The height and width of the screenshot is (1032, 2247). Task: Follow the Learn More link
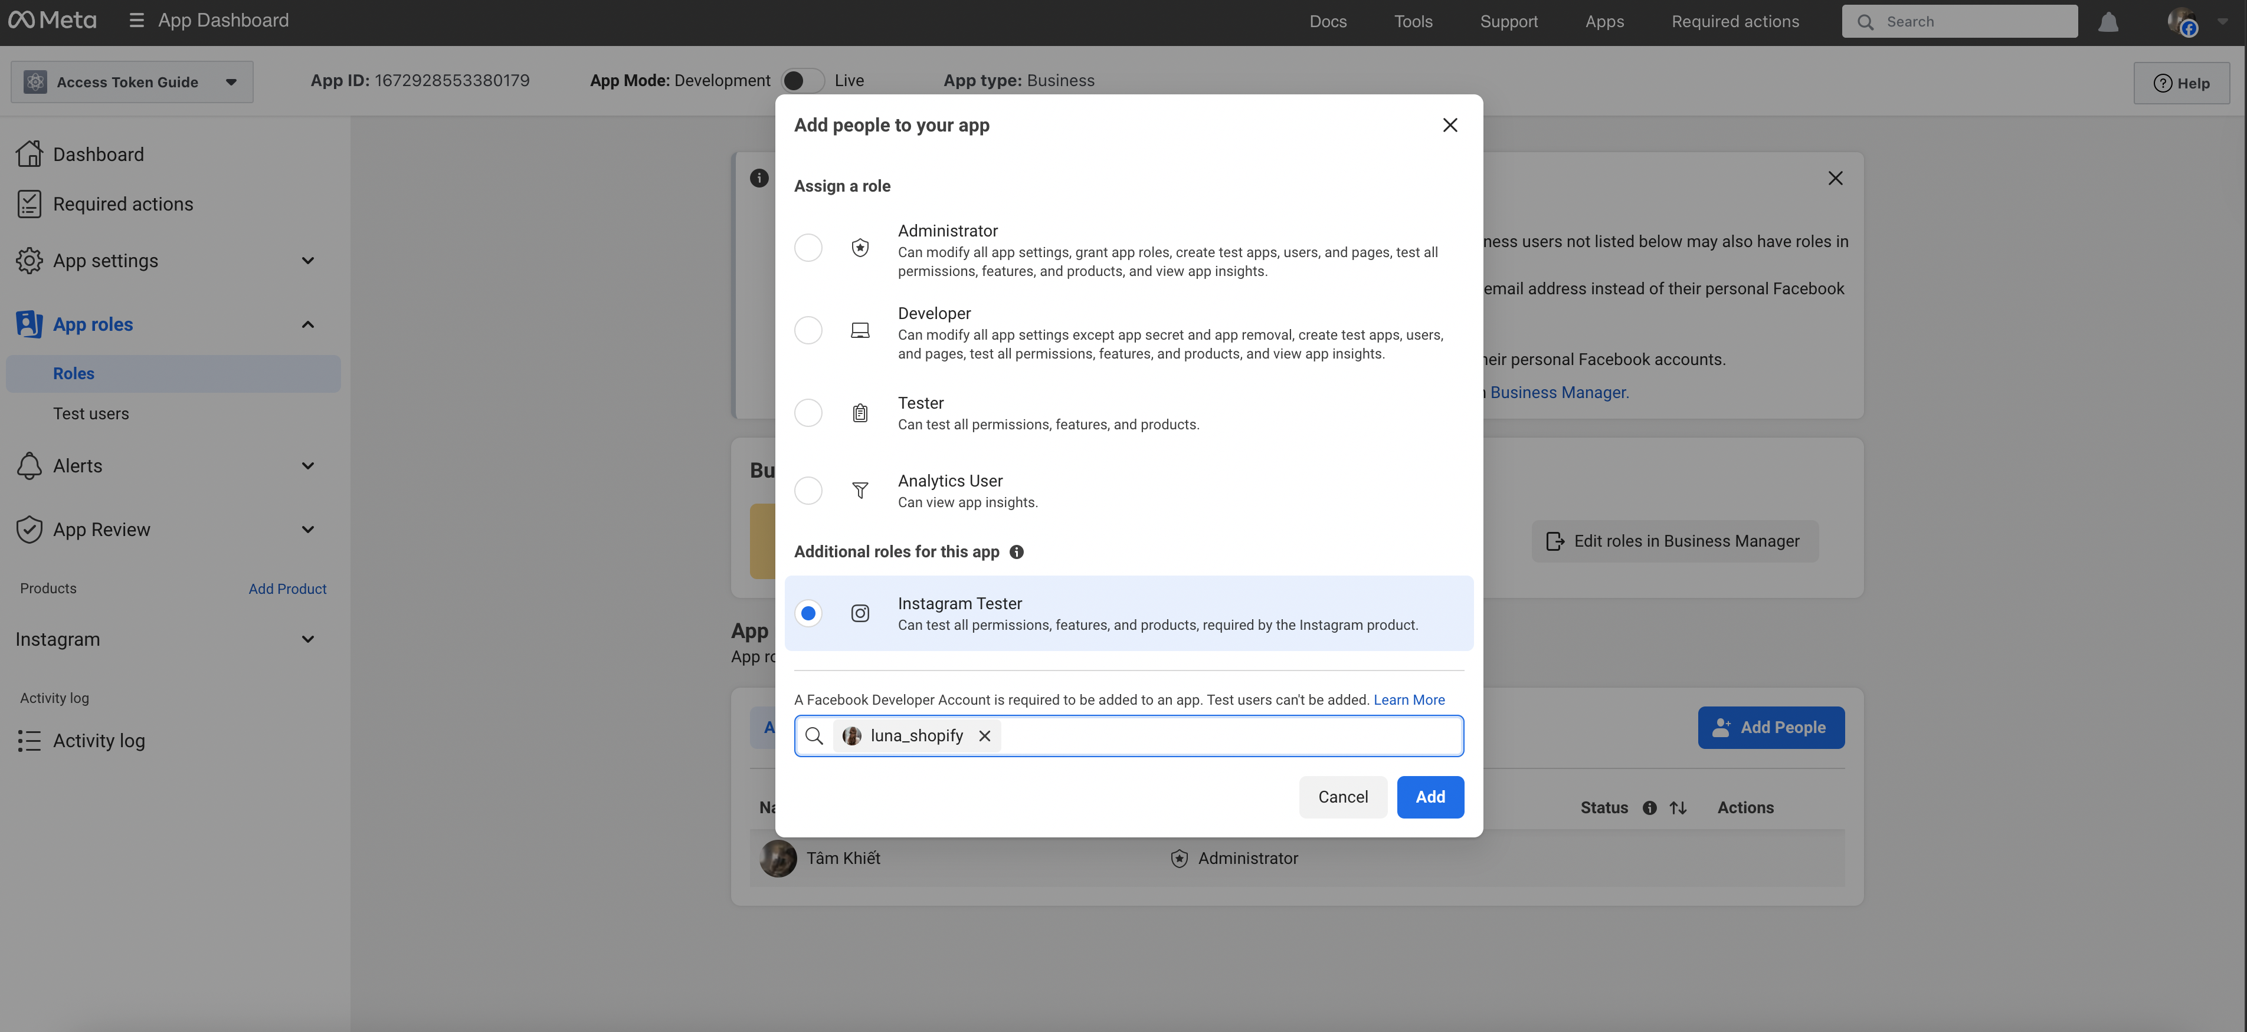[1409, 700]
